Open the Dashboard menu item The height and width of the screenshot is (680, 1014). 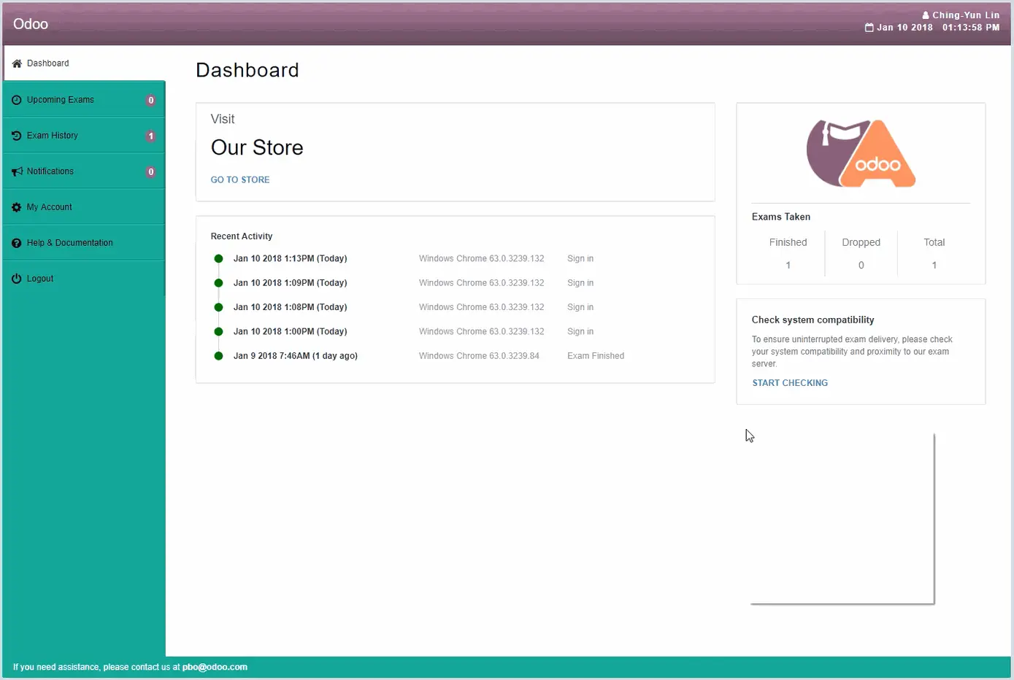[85, 63]
